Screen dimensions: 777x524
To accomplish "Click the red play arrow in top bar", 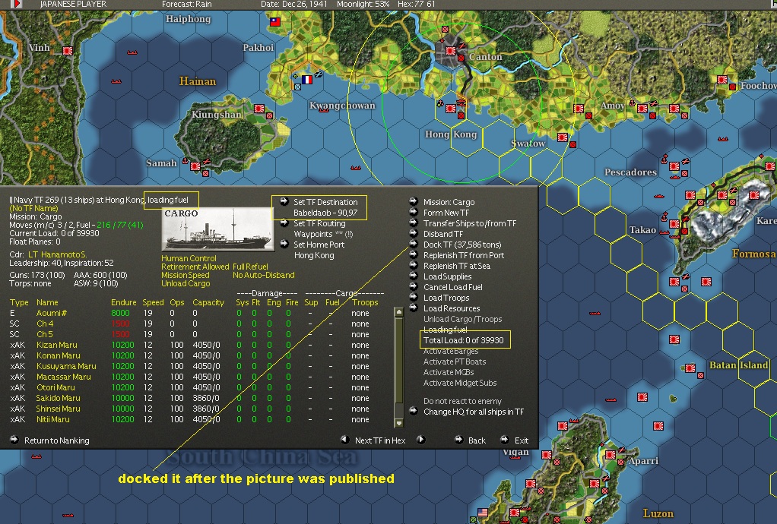I will tap(17, 4).
